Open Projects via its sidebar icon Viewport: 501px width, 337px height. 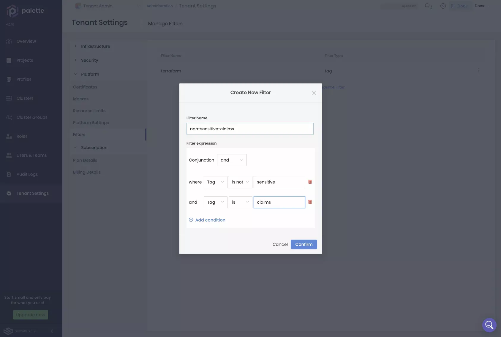coord(9,60)
